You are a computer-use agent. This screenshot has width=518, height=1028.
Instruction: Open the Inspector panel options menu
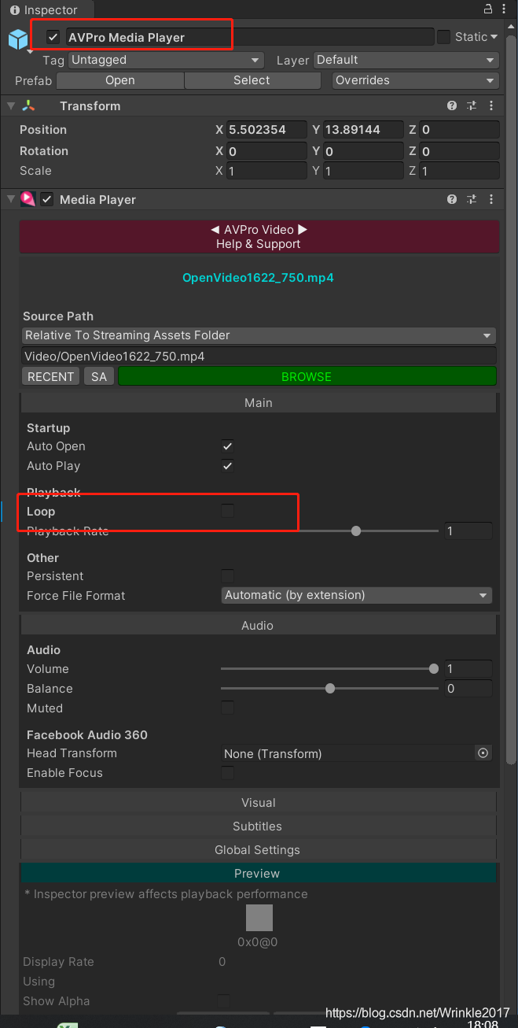pos(505,9)
